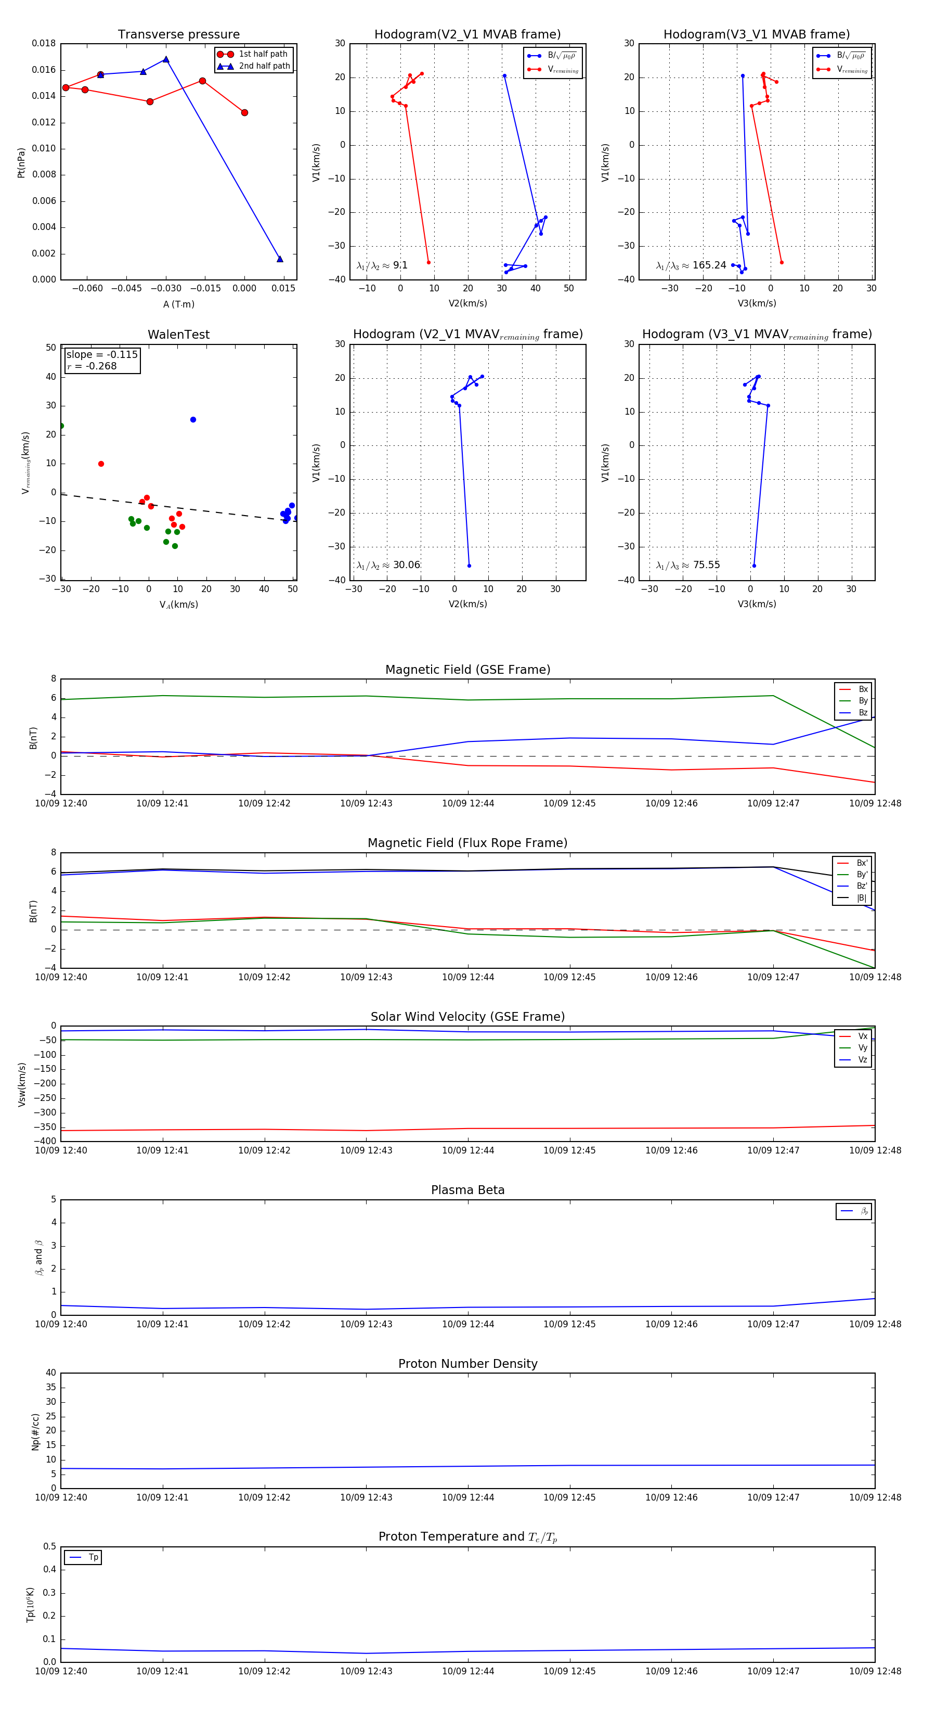Select V remaining legend entry in V2_V1 MVAB hodogram
This screenshot has height=1717, width=936.
pyautogui.click(x=552, y=69)
